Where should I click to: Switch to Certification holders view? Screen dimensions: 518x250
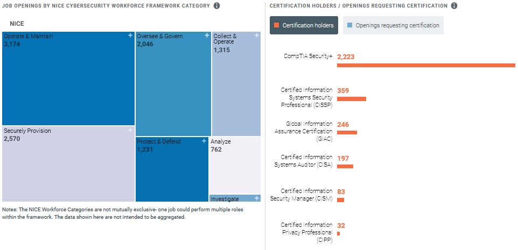[x=304, y=25]
